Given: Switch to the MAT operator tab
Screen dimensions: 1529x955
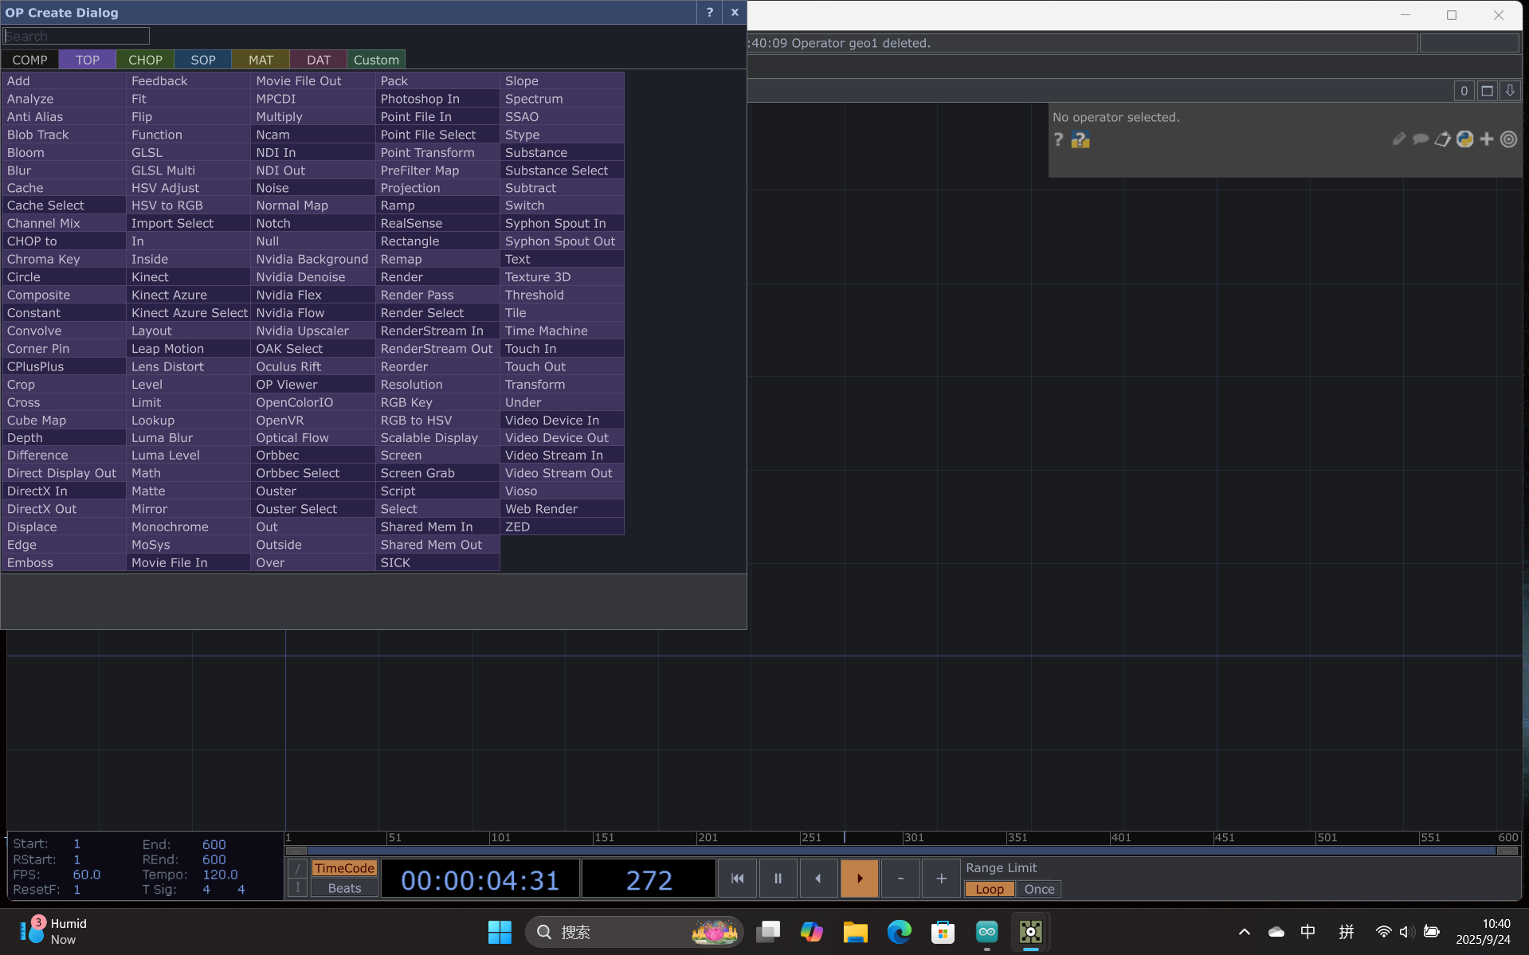Looking at the screenshot, I should tap(260, 59).
